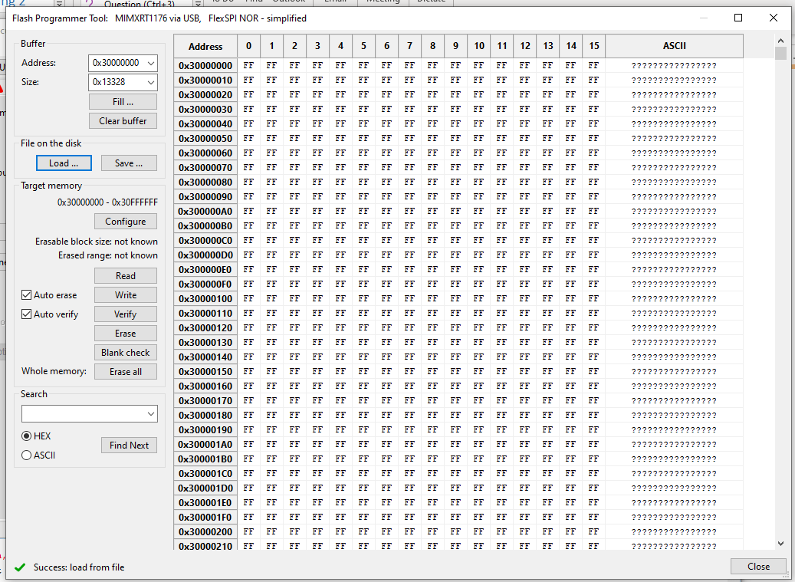Click Clear buffer
795x582 pixels.
(x=123, y=120)
